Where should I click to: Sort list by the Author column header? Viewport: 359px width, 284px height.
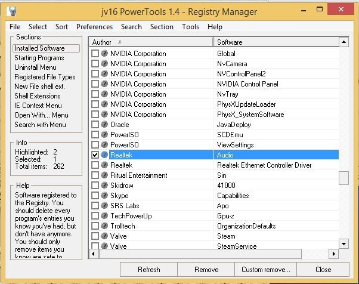pyautogui.click(x=151, y=42)
